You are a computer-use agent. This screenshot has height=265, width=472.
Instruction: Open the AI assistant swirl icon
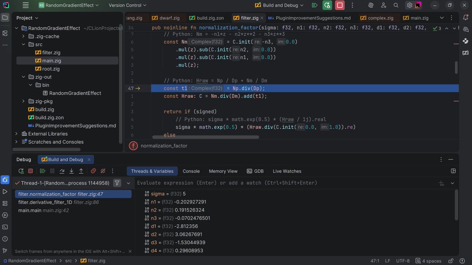(x=371, y=5)
